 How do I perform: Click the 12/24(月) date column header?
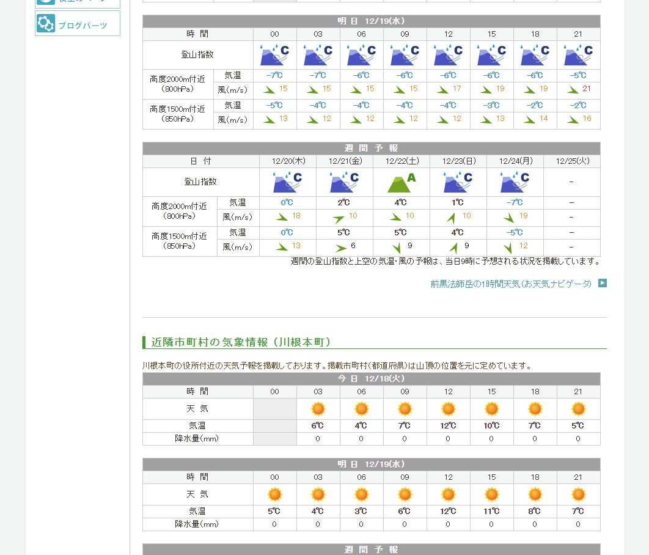click(515, 161)
